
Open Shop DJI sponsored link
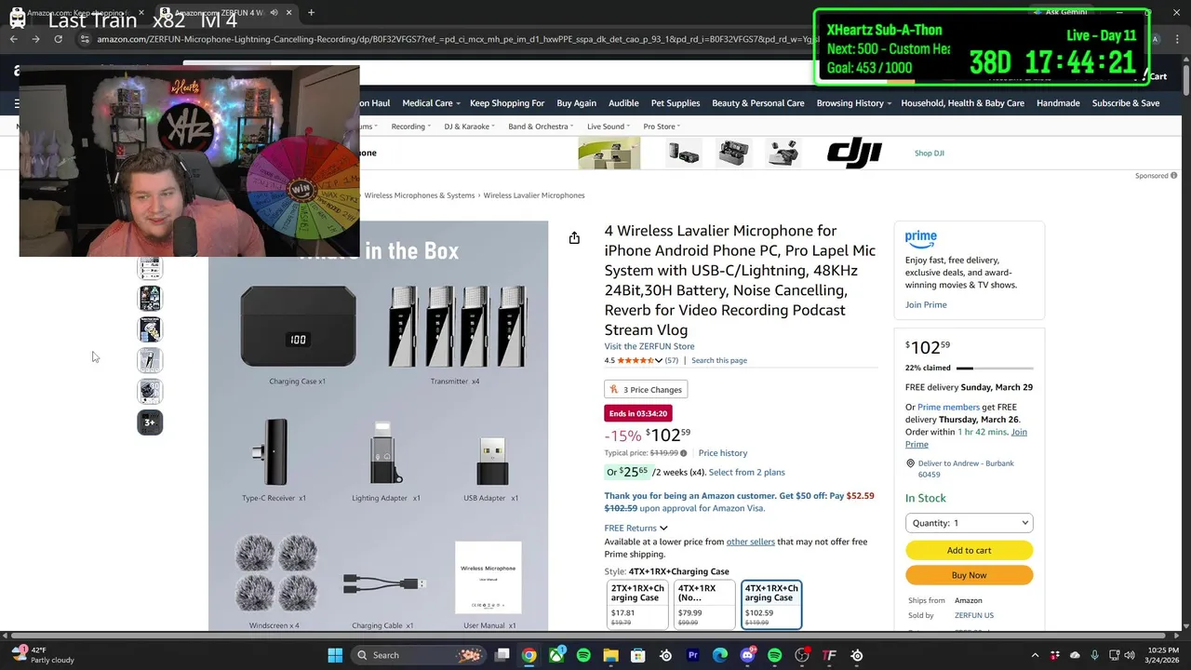[929, 153]
